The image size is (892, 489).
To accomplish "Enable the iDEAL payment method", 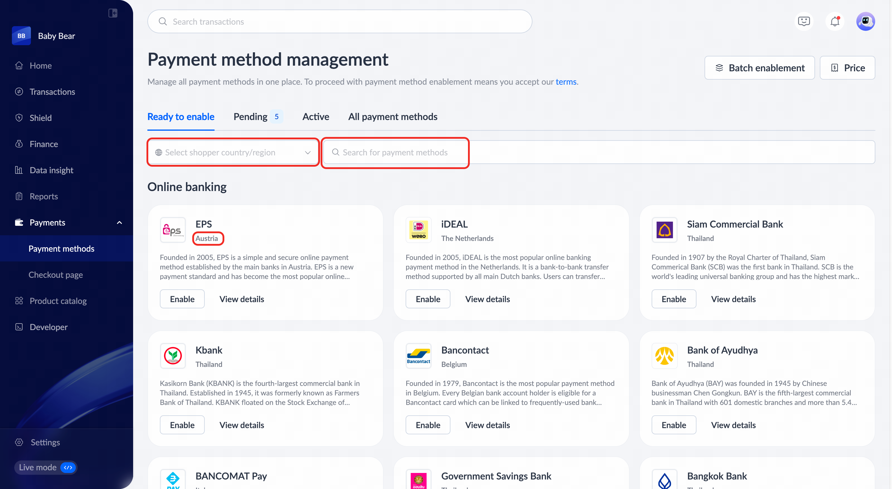I will point(428,299).
